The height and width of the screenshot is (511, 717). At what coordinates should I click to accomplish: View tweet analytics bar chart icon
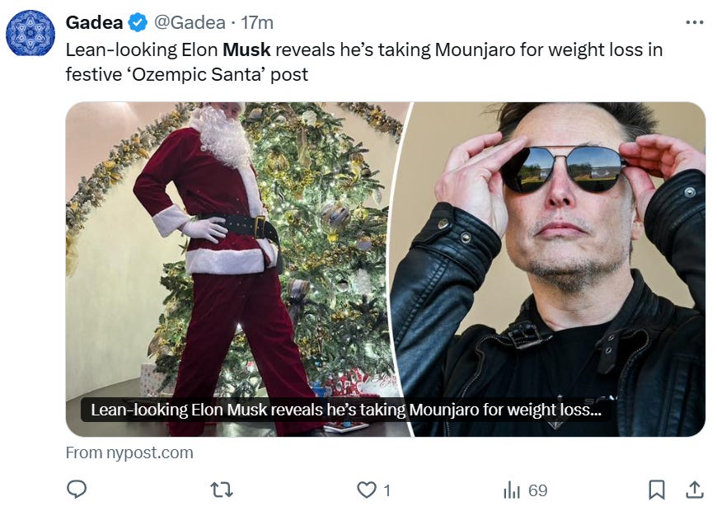click(x=512, y=490)
